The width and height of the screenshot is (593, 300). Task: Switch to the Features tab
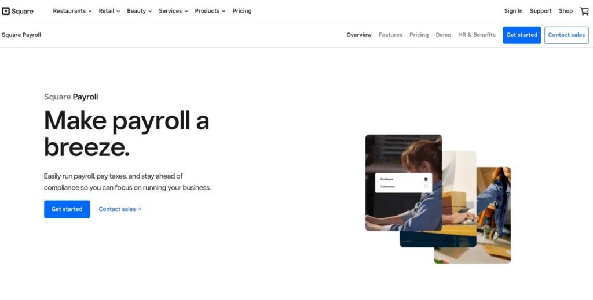click(x=390, y=35)
